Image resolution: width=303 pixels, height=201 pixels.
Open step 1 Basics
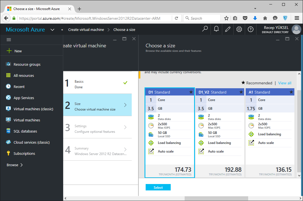point(97,83)
